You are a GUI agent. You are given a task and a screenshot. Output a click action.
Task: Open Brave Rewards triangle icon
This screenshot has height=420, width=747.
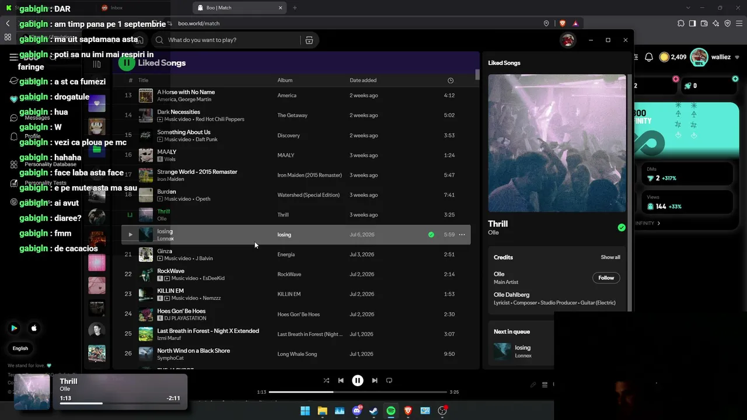tap(575, 23)
